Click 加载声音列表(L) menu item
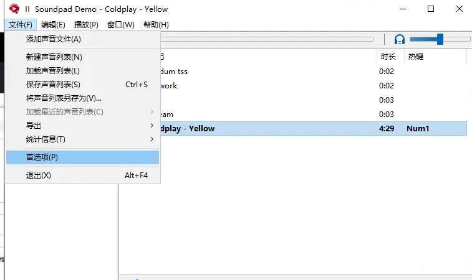 click(x=53, y=71)
